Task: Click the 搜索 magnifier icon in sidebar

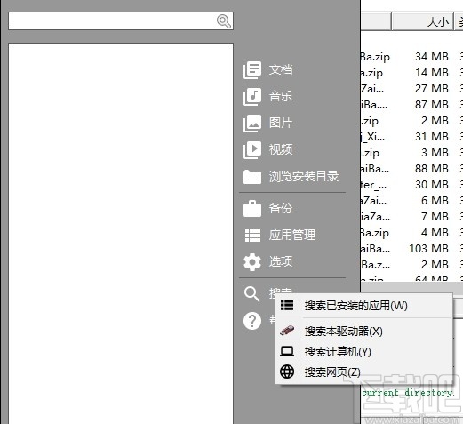Action: (x=251, y=293)
